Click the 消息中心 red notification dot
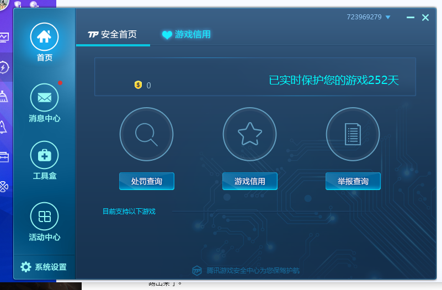Screen dimensions: 442x290 click(60, 83)
